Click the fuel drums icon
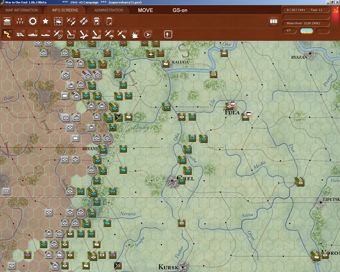Screen dimensions: 340x272 (x=273, y=21)
